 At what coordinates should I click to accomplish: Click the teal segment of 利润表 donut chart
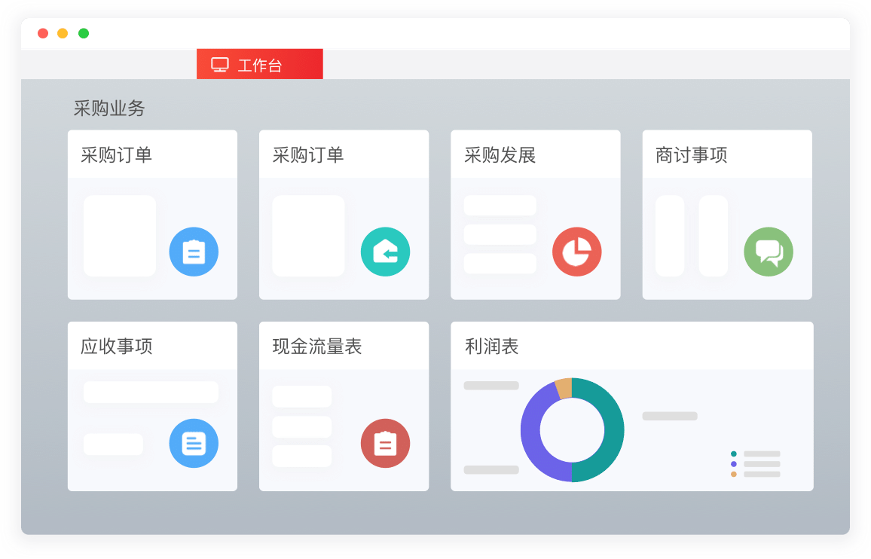tap(613, 431)
